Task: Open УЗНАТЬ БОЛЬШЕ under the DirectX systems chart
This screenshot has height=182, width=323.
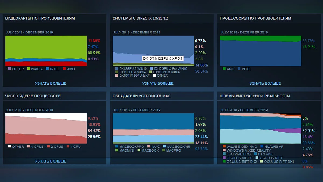Action: [158, 83]
